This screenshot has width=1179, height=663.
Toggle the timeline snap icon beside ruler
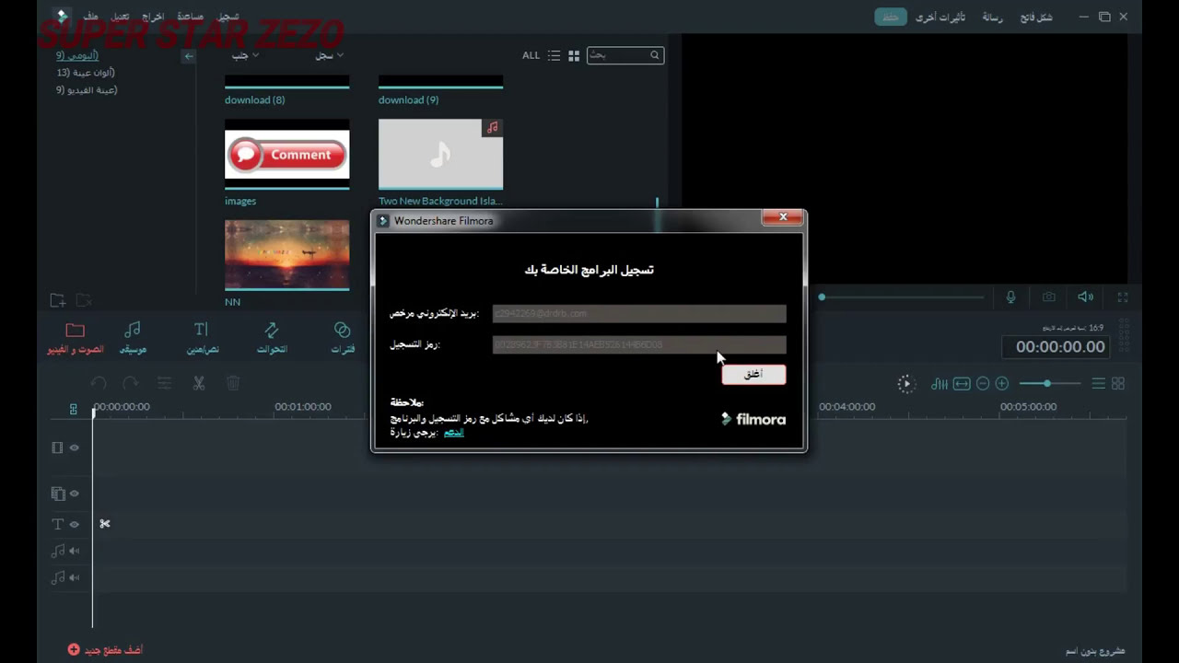coord(74,409)
